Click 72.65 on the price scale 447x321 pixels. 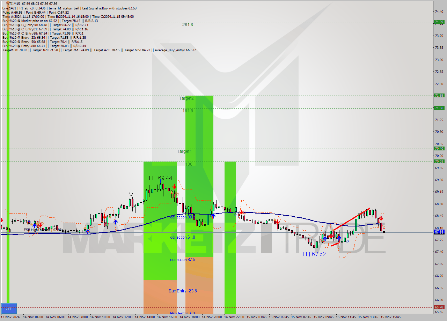[x=439, y=72]
